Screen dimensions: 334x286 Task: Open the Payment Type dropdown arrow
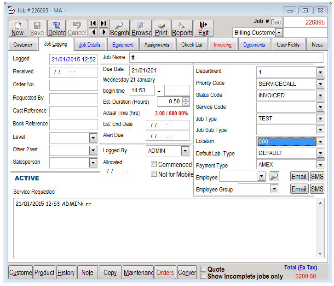320,165
